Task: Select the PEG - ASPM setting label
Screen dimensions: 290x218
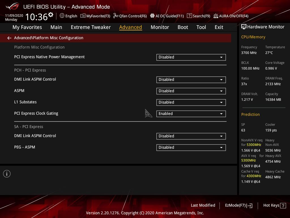Action: [25, 147]
